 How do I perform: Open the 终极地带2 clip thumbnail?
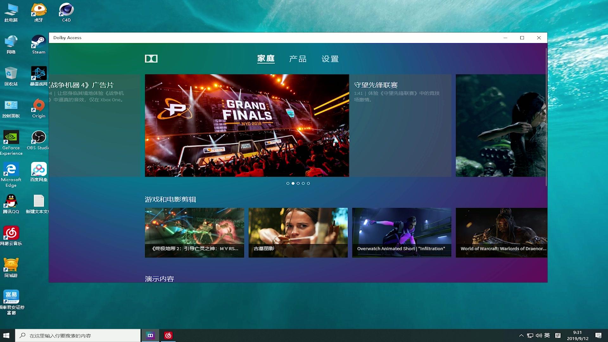click(194, 232)
